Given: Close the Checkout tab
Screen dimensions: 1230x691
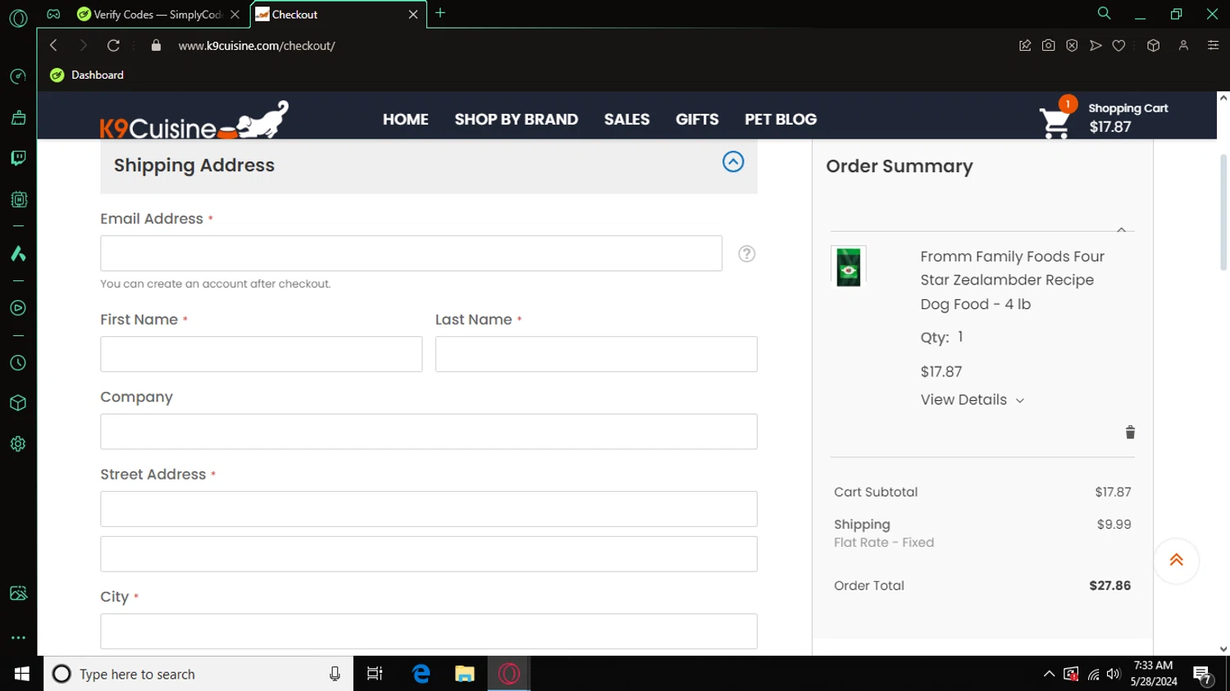Looking at the screenshot, I should [x=413, y=15].
